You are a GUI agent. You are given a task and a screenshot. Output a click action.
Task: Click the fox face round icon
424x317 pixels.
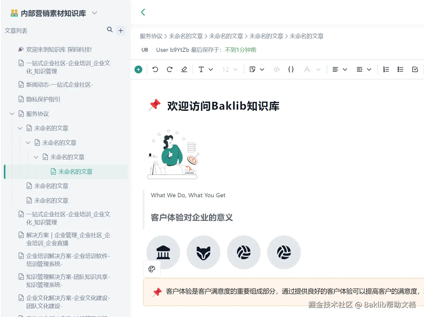coord(203,252)
